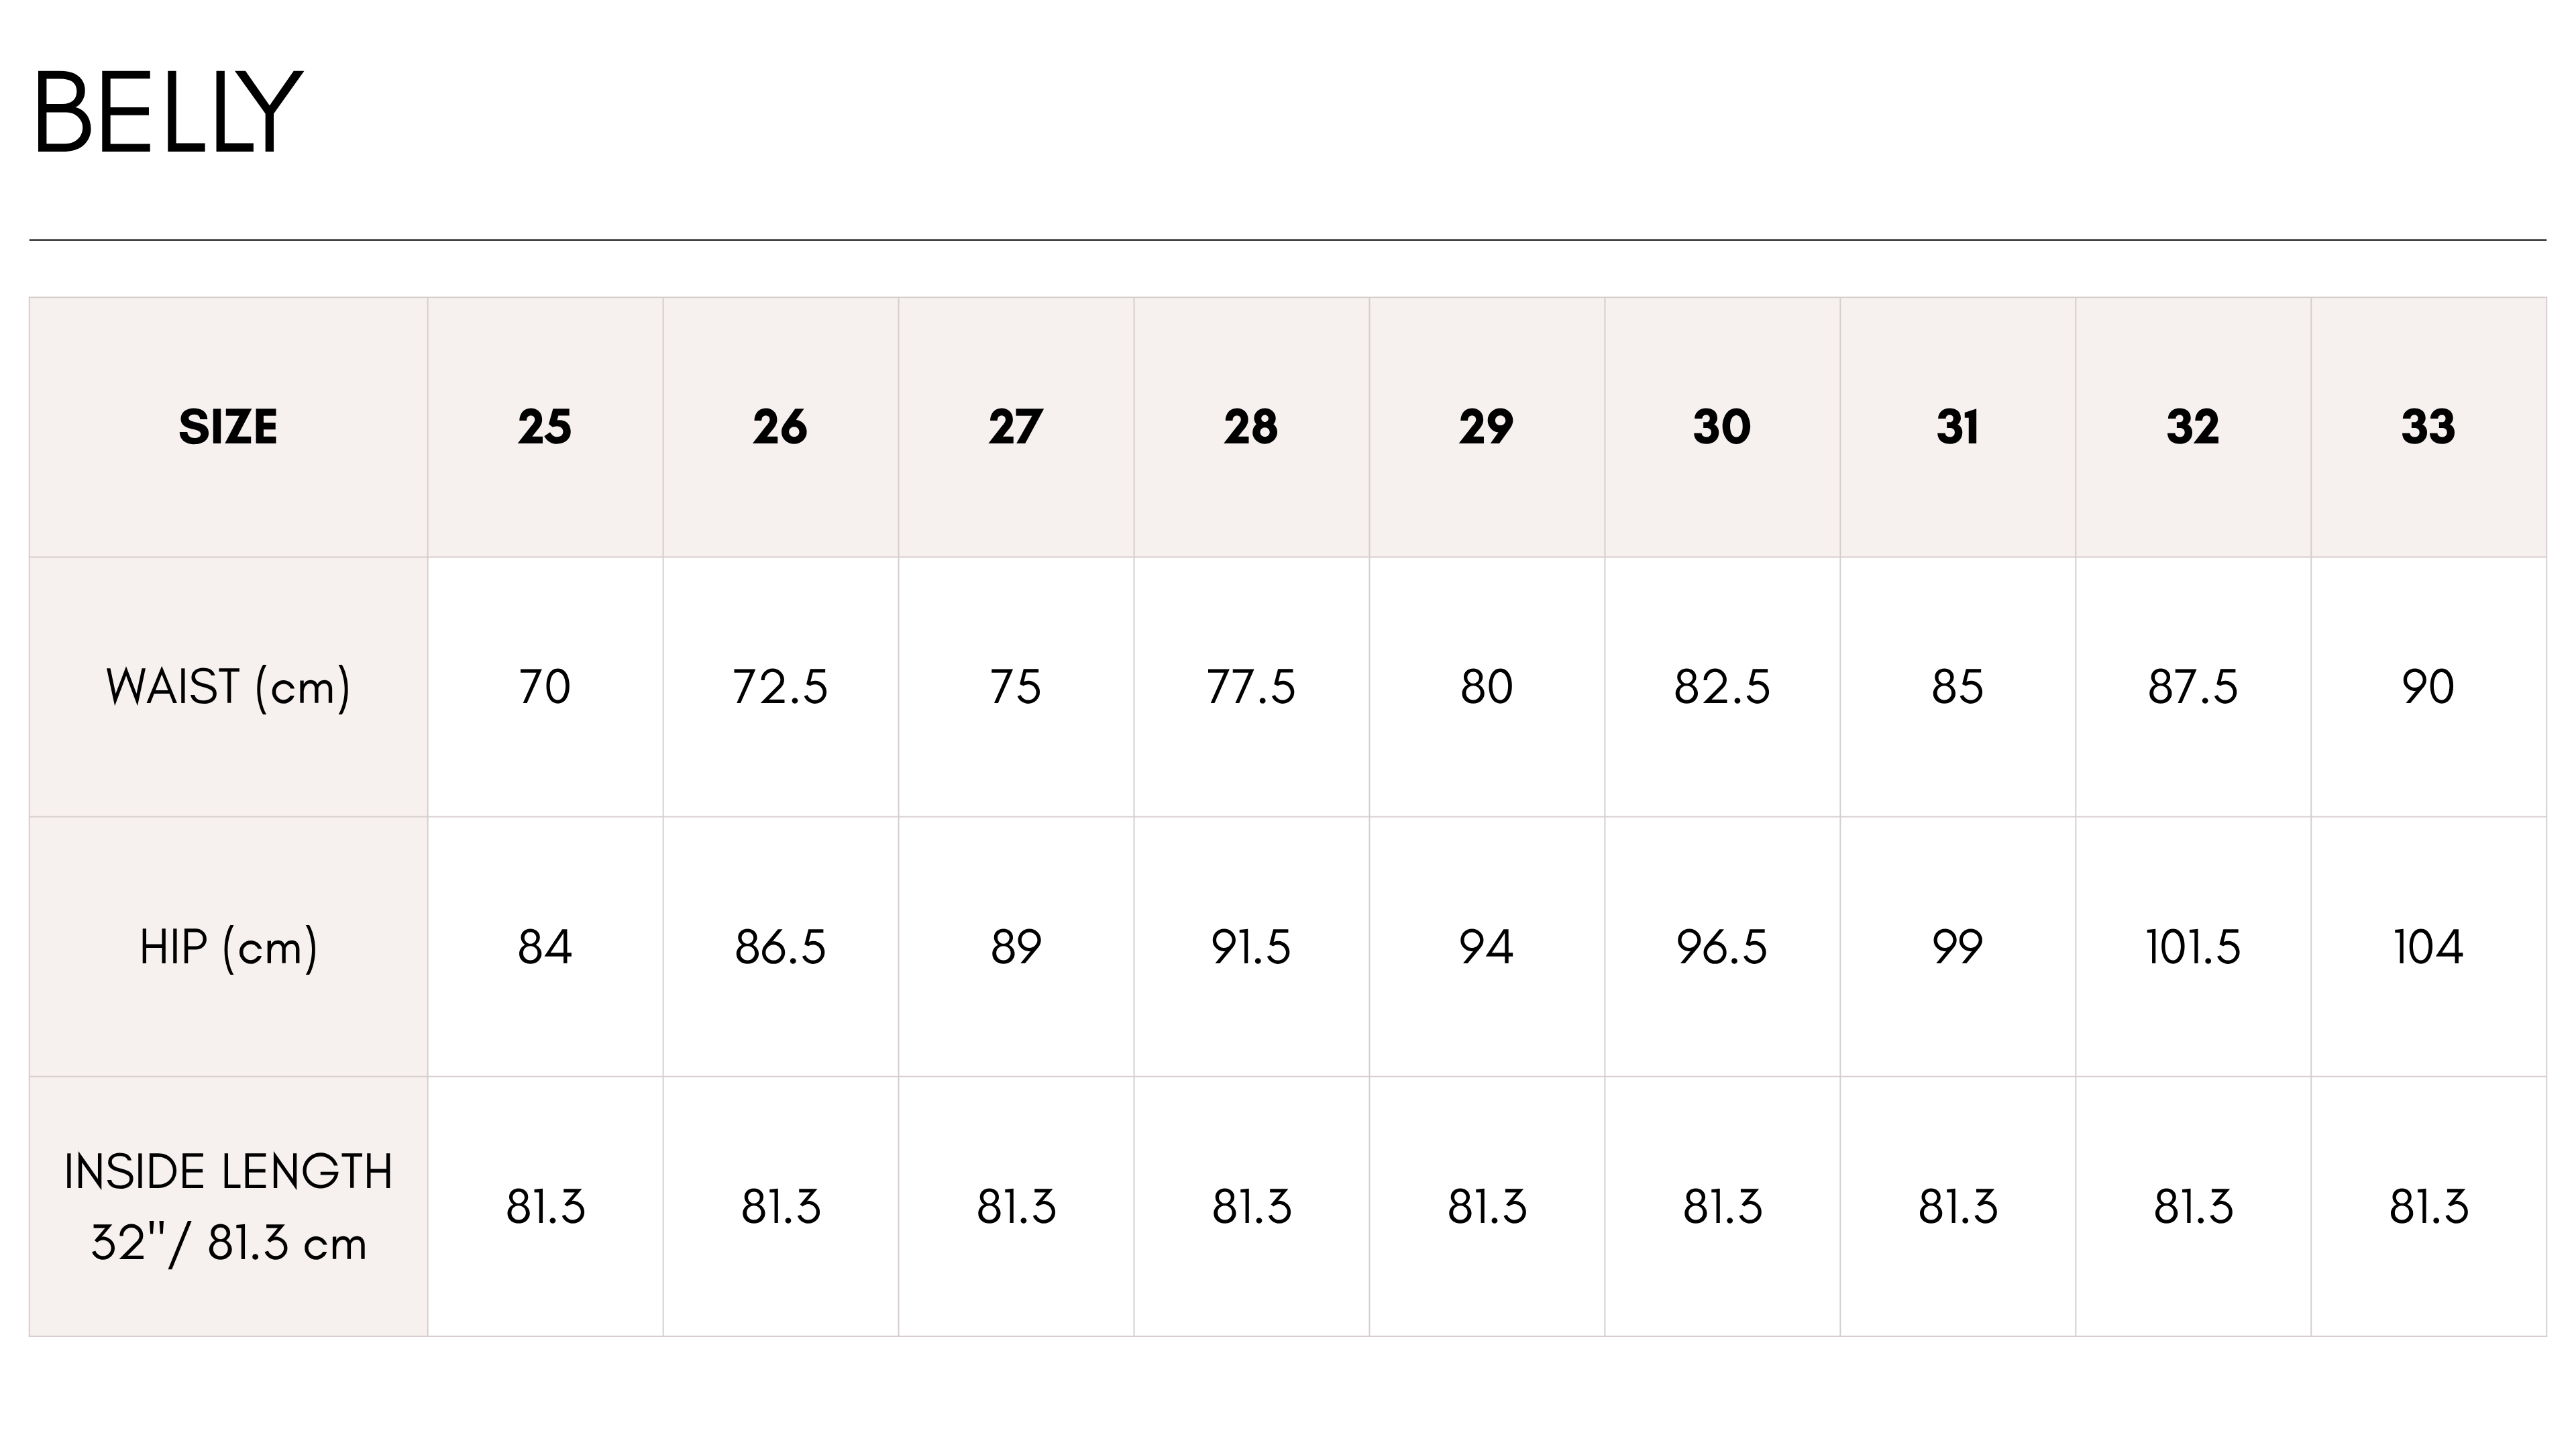Select waist value 90 cell
The image size is (2576, 1449).
(x=2428, y=687)
